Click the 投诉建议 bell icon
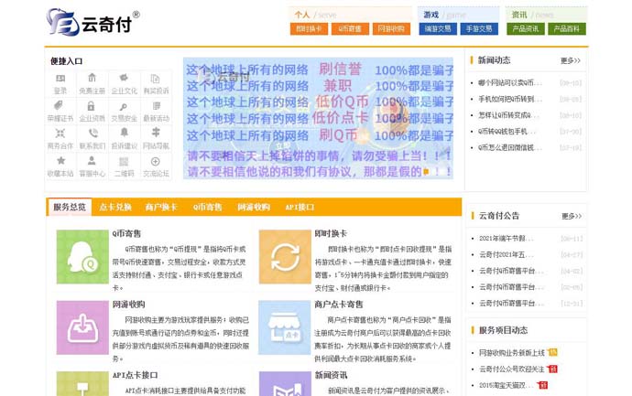632x396 pixels. pos(124,135)
